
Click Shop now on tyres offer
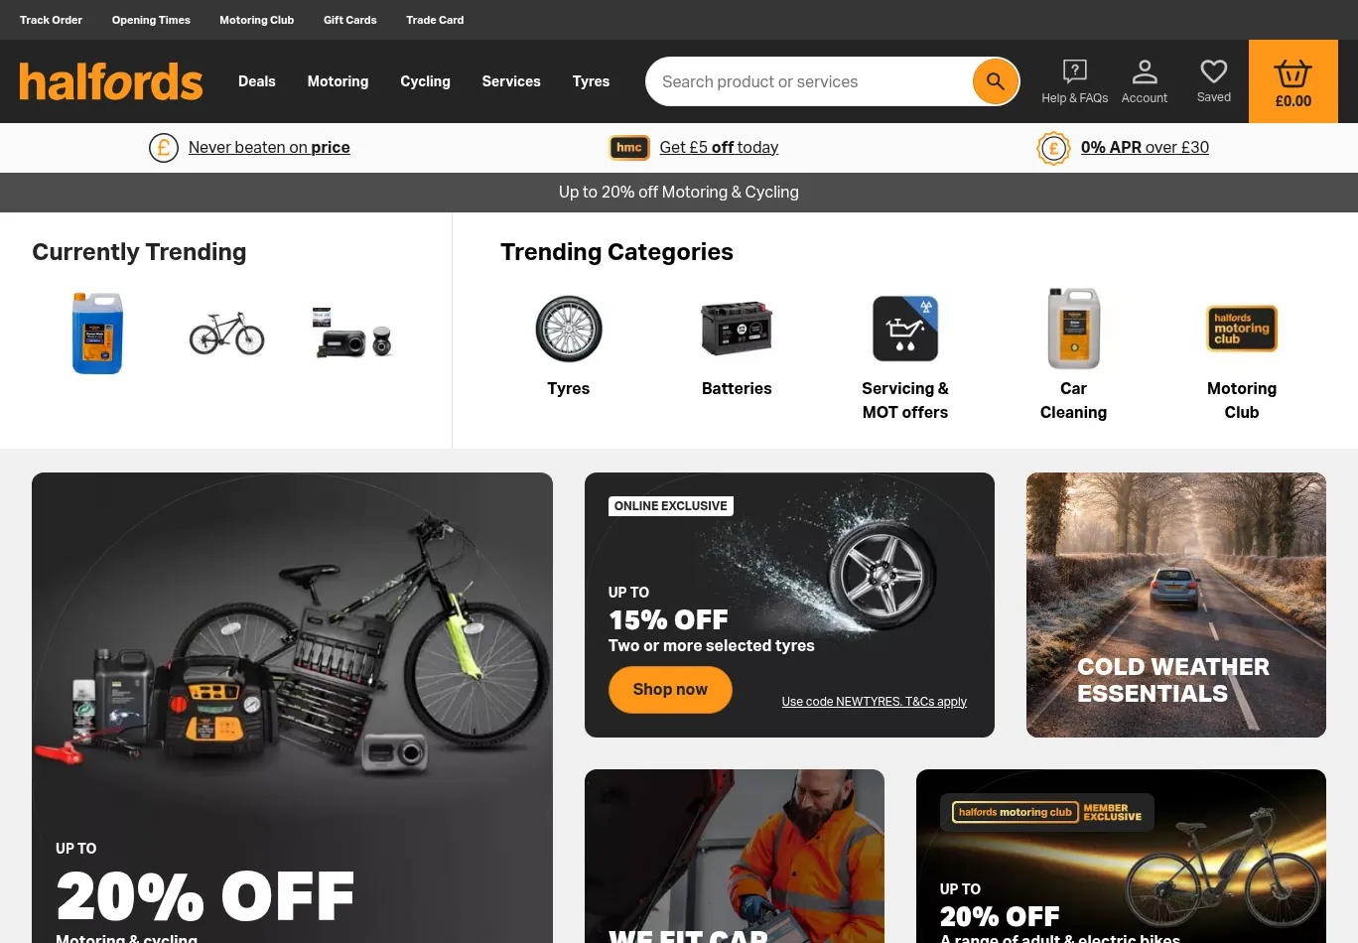click(x=670, y=689)
